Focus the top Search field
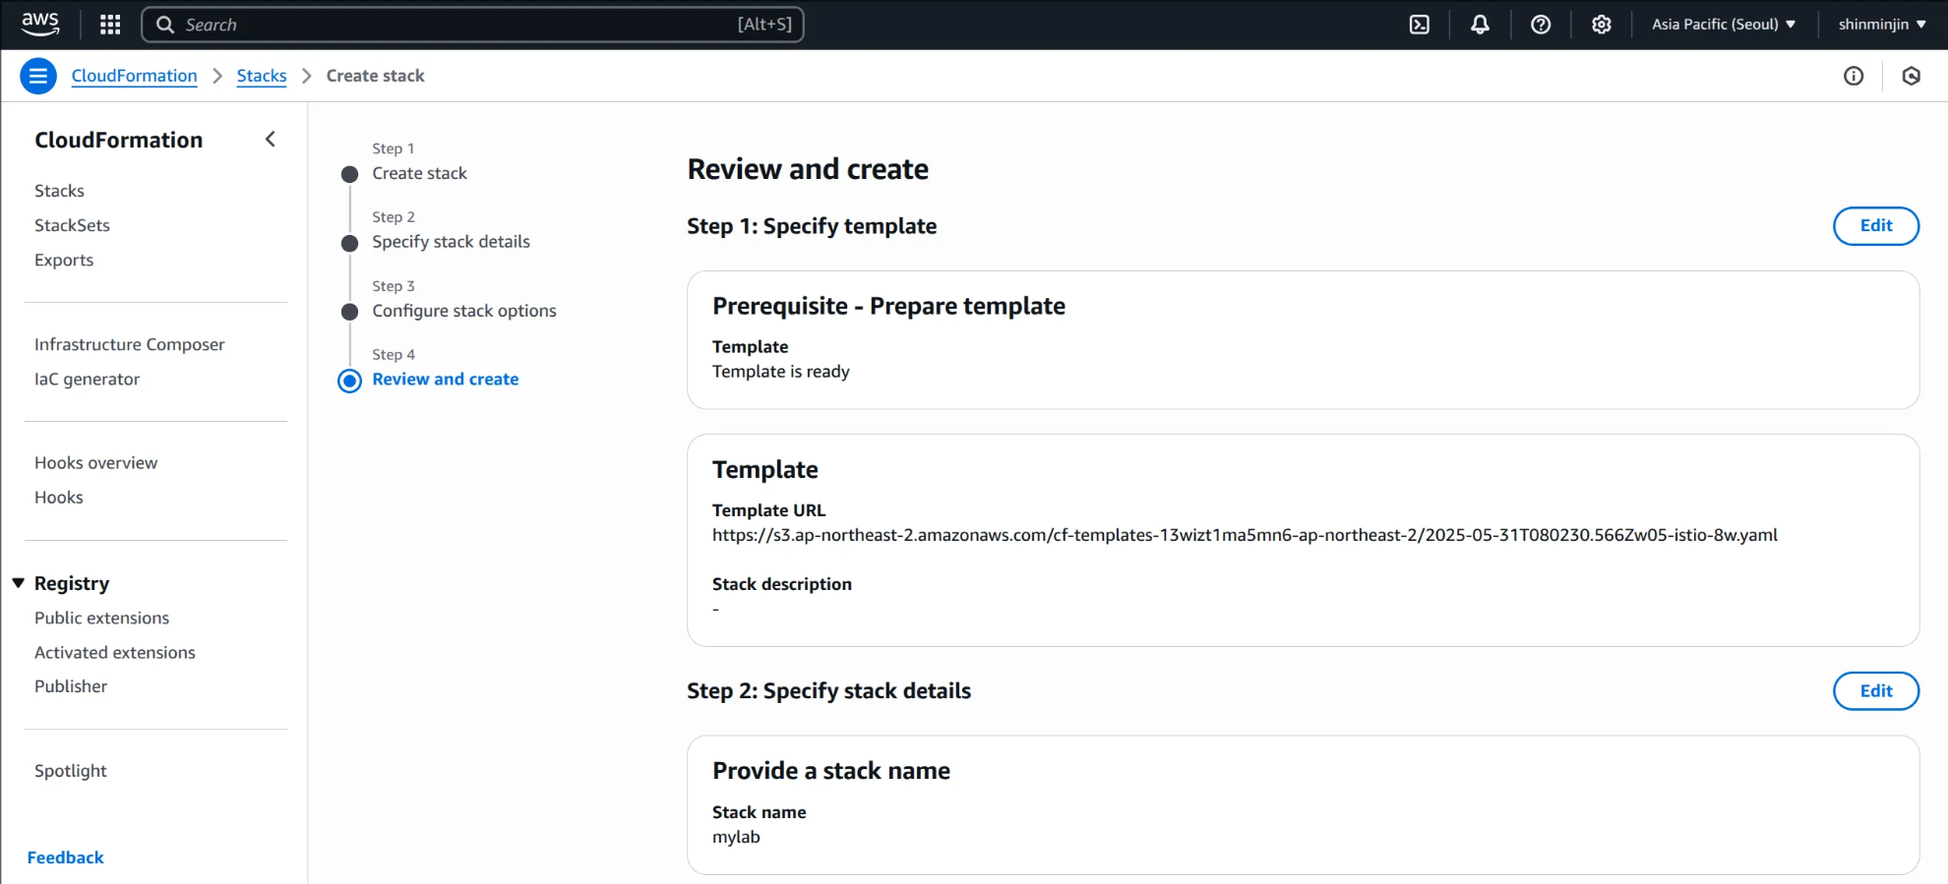 (x=473, y=25)
